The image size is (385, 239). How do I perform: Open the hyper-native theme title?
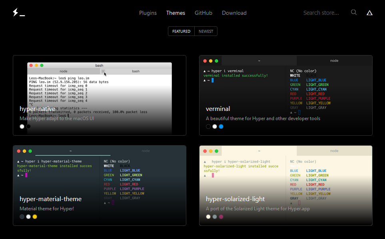(37, 109)
